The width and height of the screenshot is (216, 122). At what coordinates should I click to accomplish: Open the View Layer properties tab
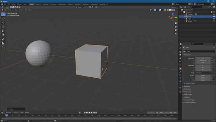[x=180, y=58]
